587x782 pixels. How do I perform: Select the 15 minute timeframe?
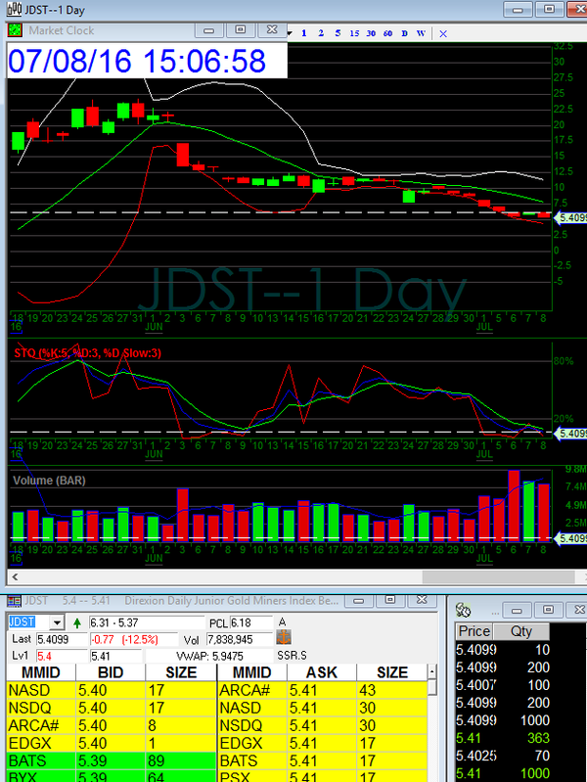pos(354,32)
